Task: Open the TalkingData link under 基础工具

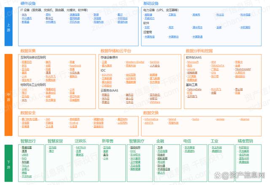Action: [x=194, y=89]
